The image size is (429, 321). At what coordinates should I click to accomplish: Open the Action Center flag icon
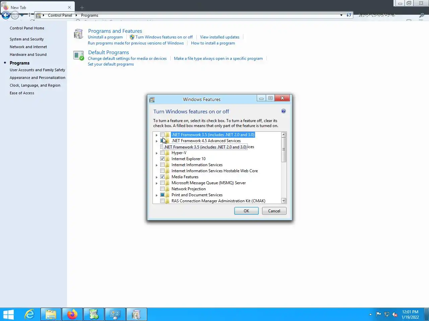coord(379,314)
